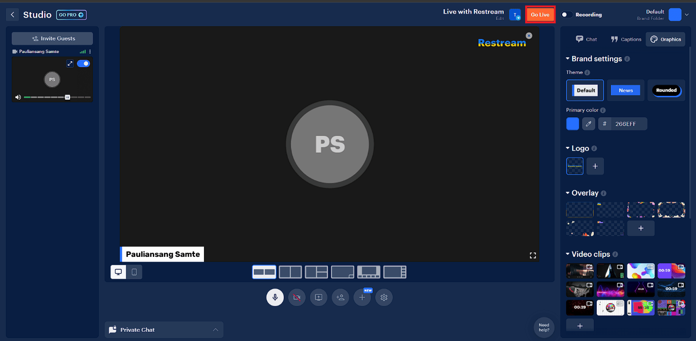Screen dimensions: 696x341
Task: Select the Default theme
Action: click(585, 90)
